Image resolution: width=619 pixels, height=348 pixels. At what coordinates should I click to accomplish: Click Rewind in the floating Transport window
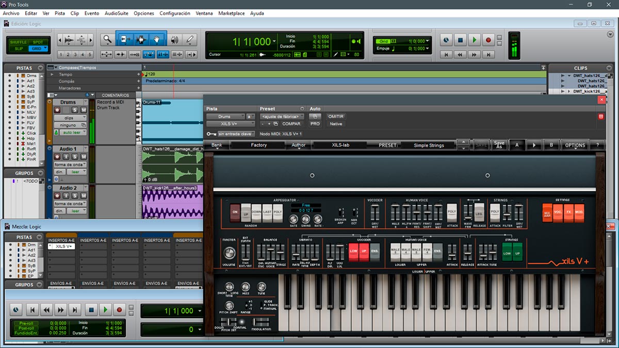coord(46,310)
